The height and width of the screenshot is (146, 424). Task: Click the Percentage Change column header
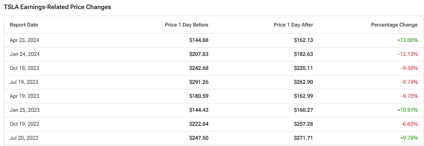394,25
